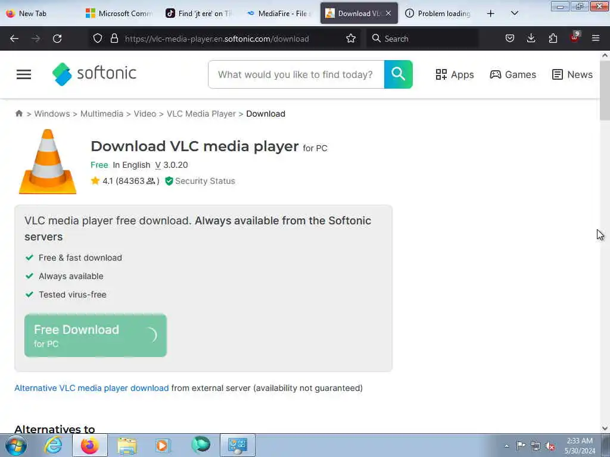The width and height of the screenshot is (610, 457).
Task: Go to VLC Media Player breadcrumb
Action: click(201, 114)
